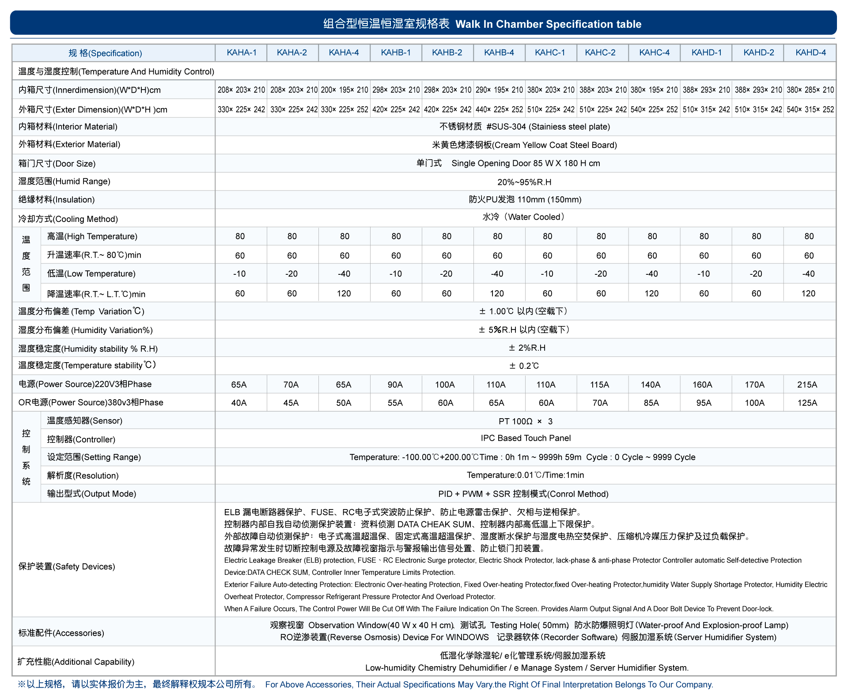Click the 'Low-humidity Chemistry Dehumidifier' line
Image resolution: width=848 pixels, height=697 pixels.
click(527, 668)
